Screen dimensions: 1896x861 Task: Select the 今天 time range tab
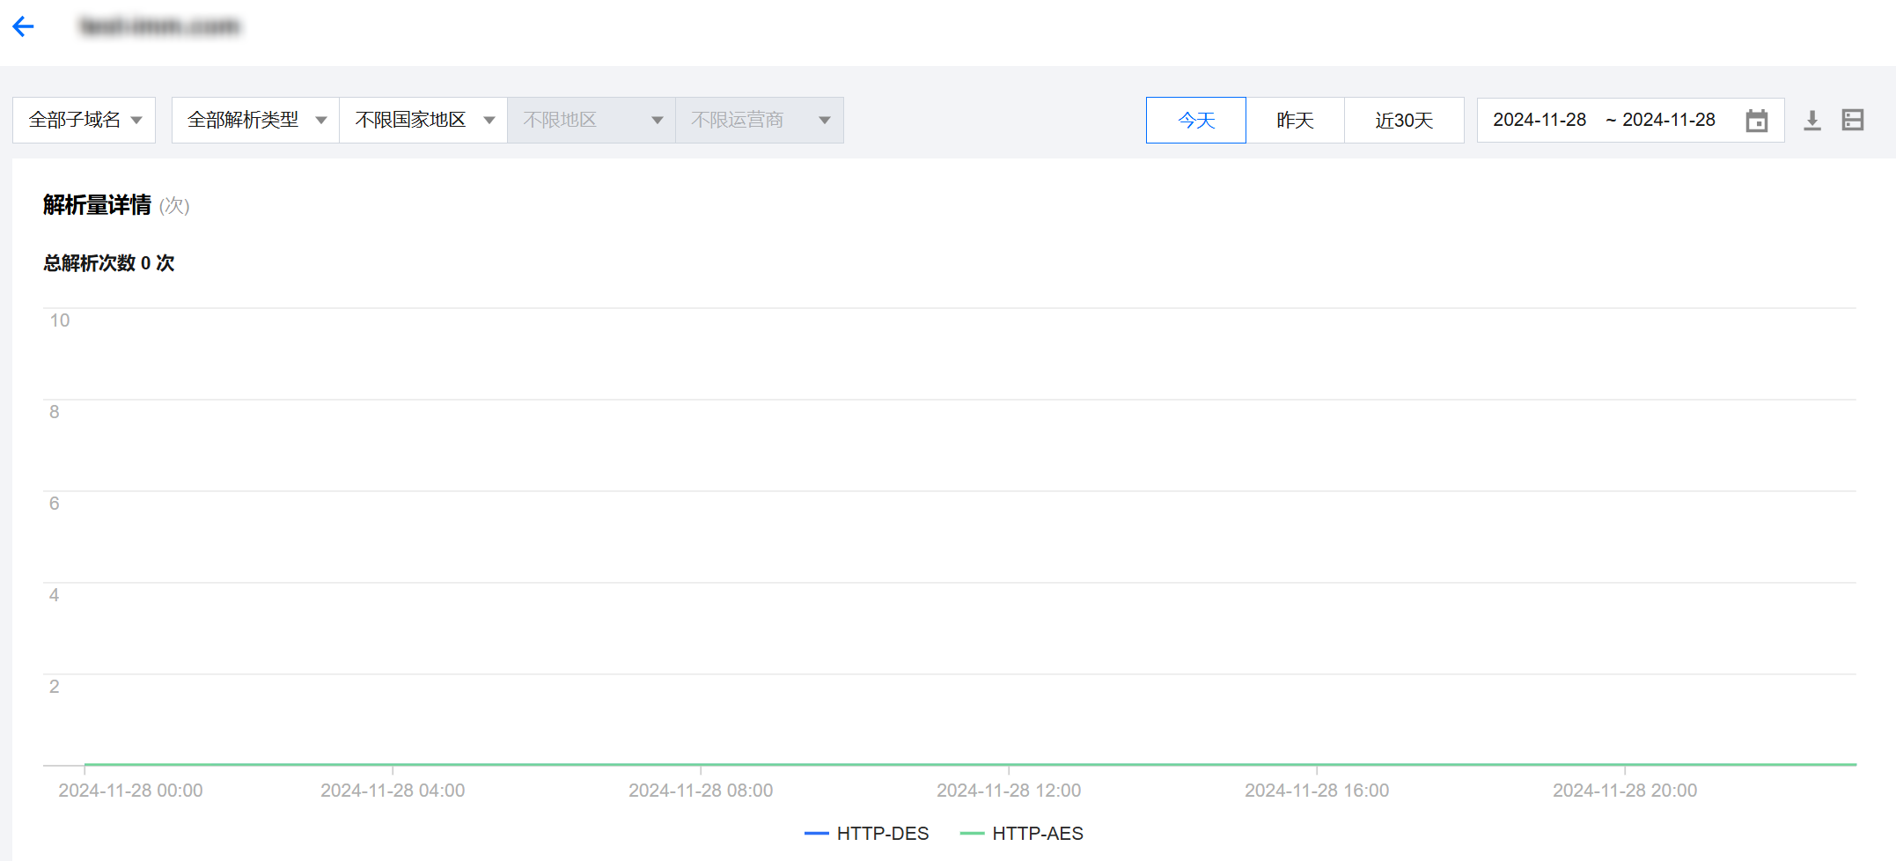tap(1195, 121)
